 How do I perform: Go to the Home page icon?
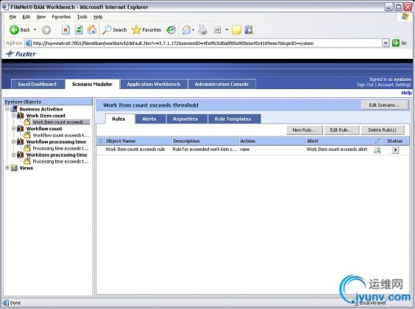point(91,30)
